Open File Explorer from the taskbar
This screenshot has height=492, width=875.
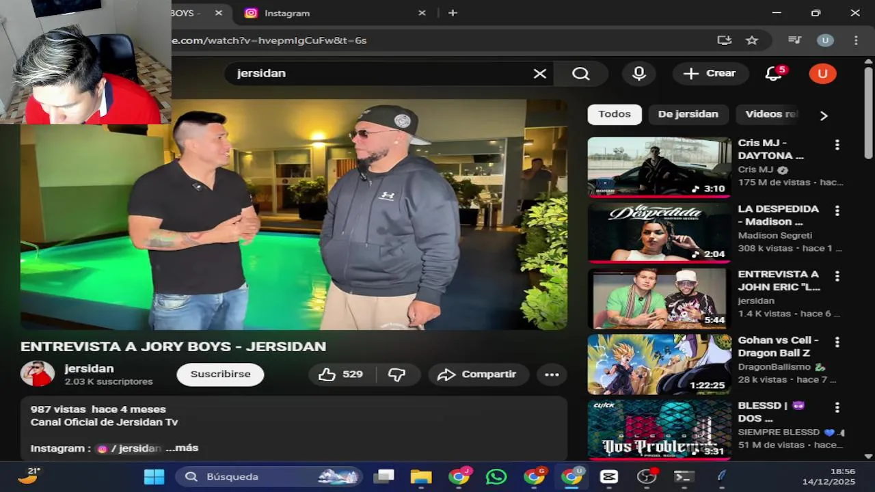click(421, 476)
